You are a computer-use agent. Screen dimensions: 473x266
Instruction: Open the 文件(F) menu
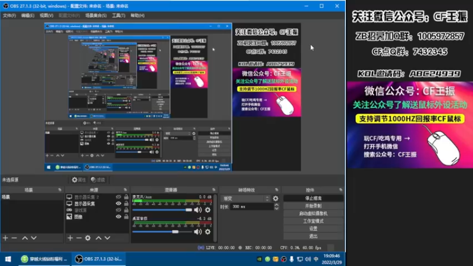(x=9, y=15)
